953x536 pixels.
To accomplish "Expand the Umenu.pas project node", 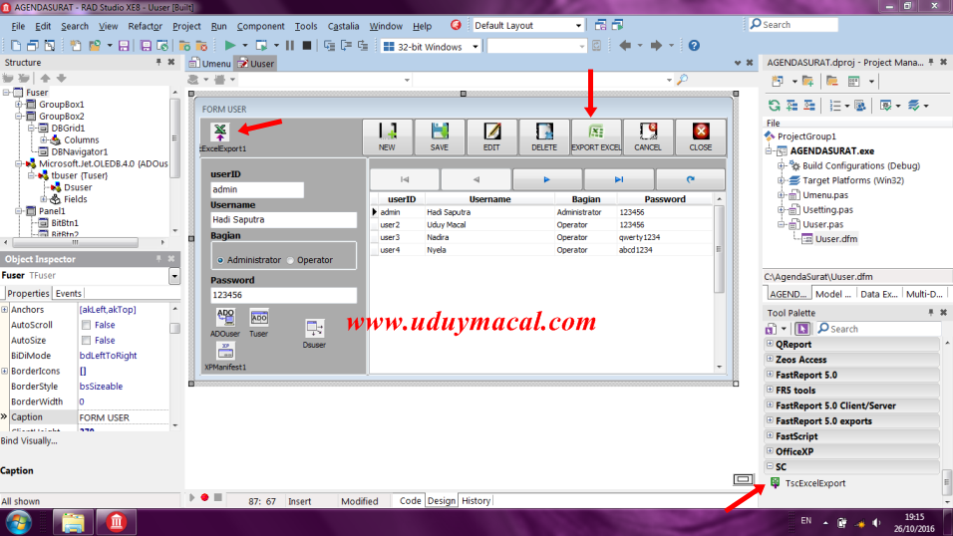I will [782, 195].
